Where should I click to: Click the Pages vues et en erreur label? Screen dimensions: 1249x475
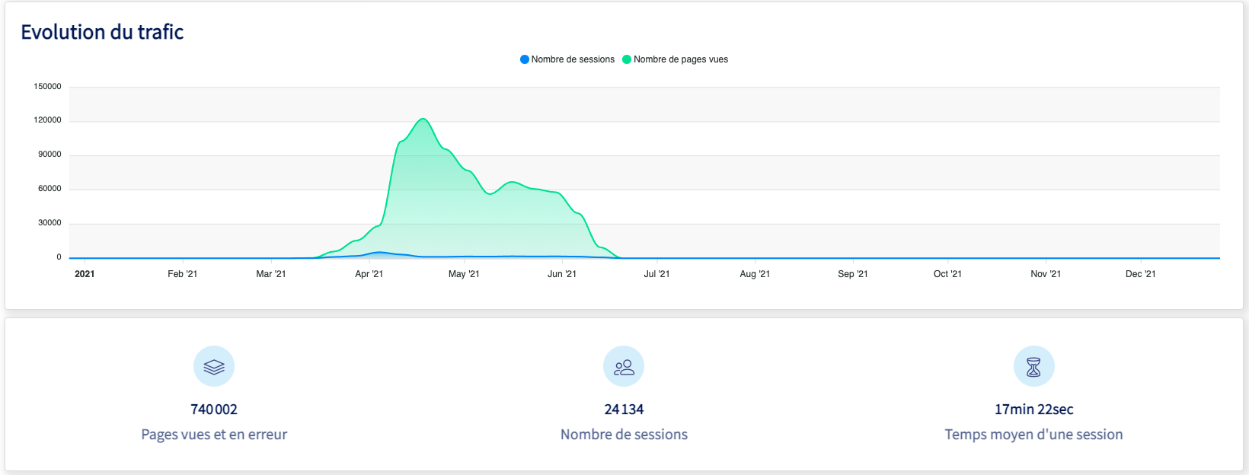[214, 435]
